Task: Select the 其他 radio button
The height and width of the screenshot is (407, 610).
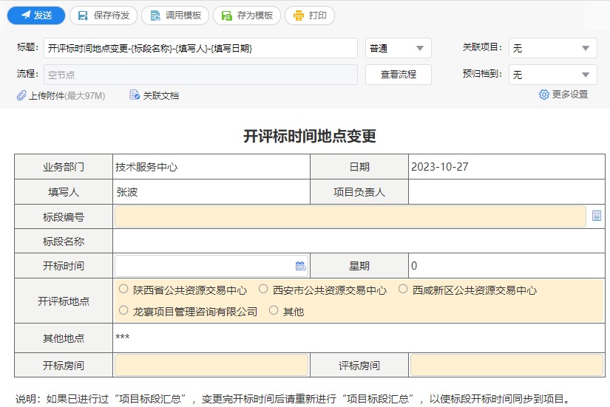Action: (x=274, y=310)
